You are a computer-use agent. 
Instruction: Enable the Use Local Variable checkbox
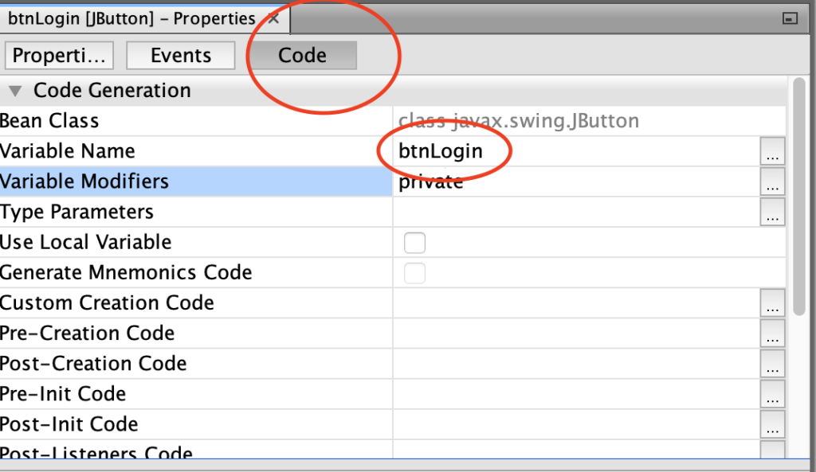tap(414, 242)
